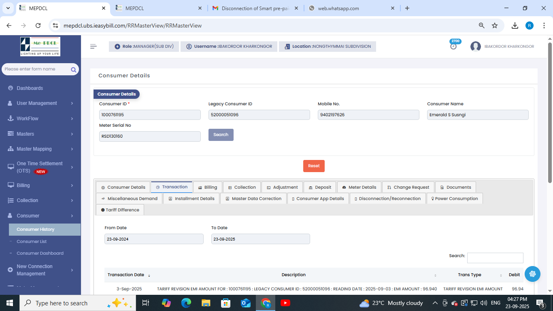Click the To Date field
The width and height of the screenshot is (553, 311).
[261, 239]
